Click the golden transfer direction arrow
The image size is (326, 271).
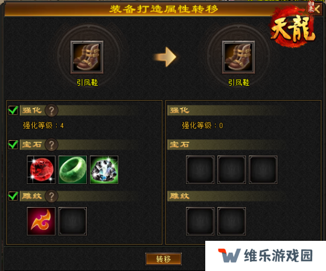[165, 57]
